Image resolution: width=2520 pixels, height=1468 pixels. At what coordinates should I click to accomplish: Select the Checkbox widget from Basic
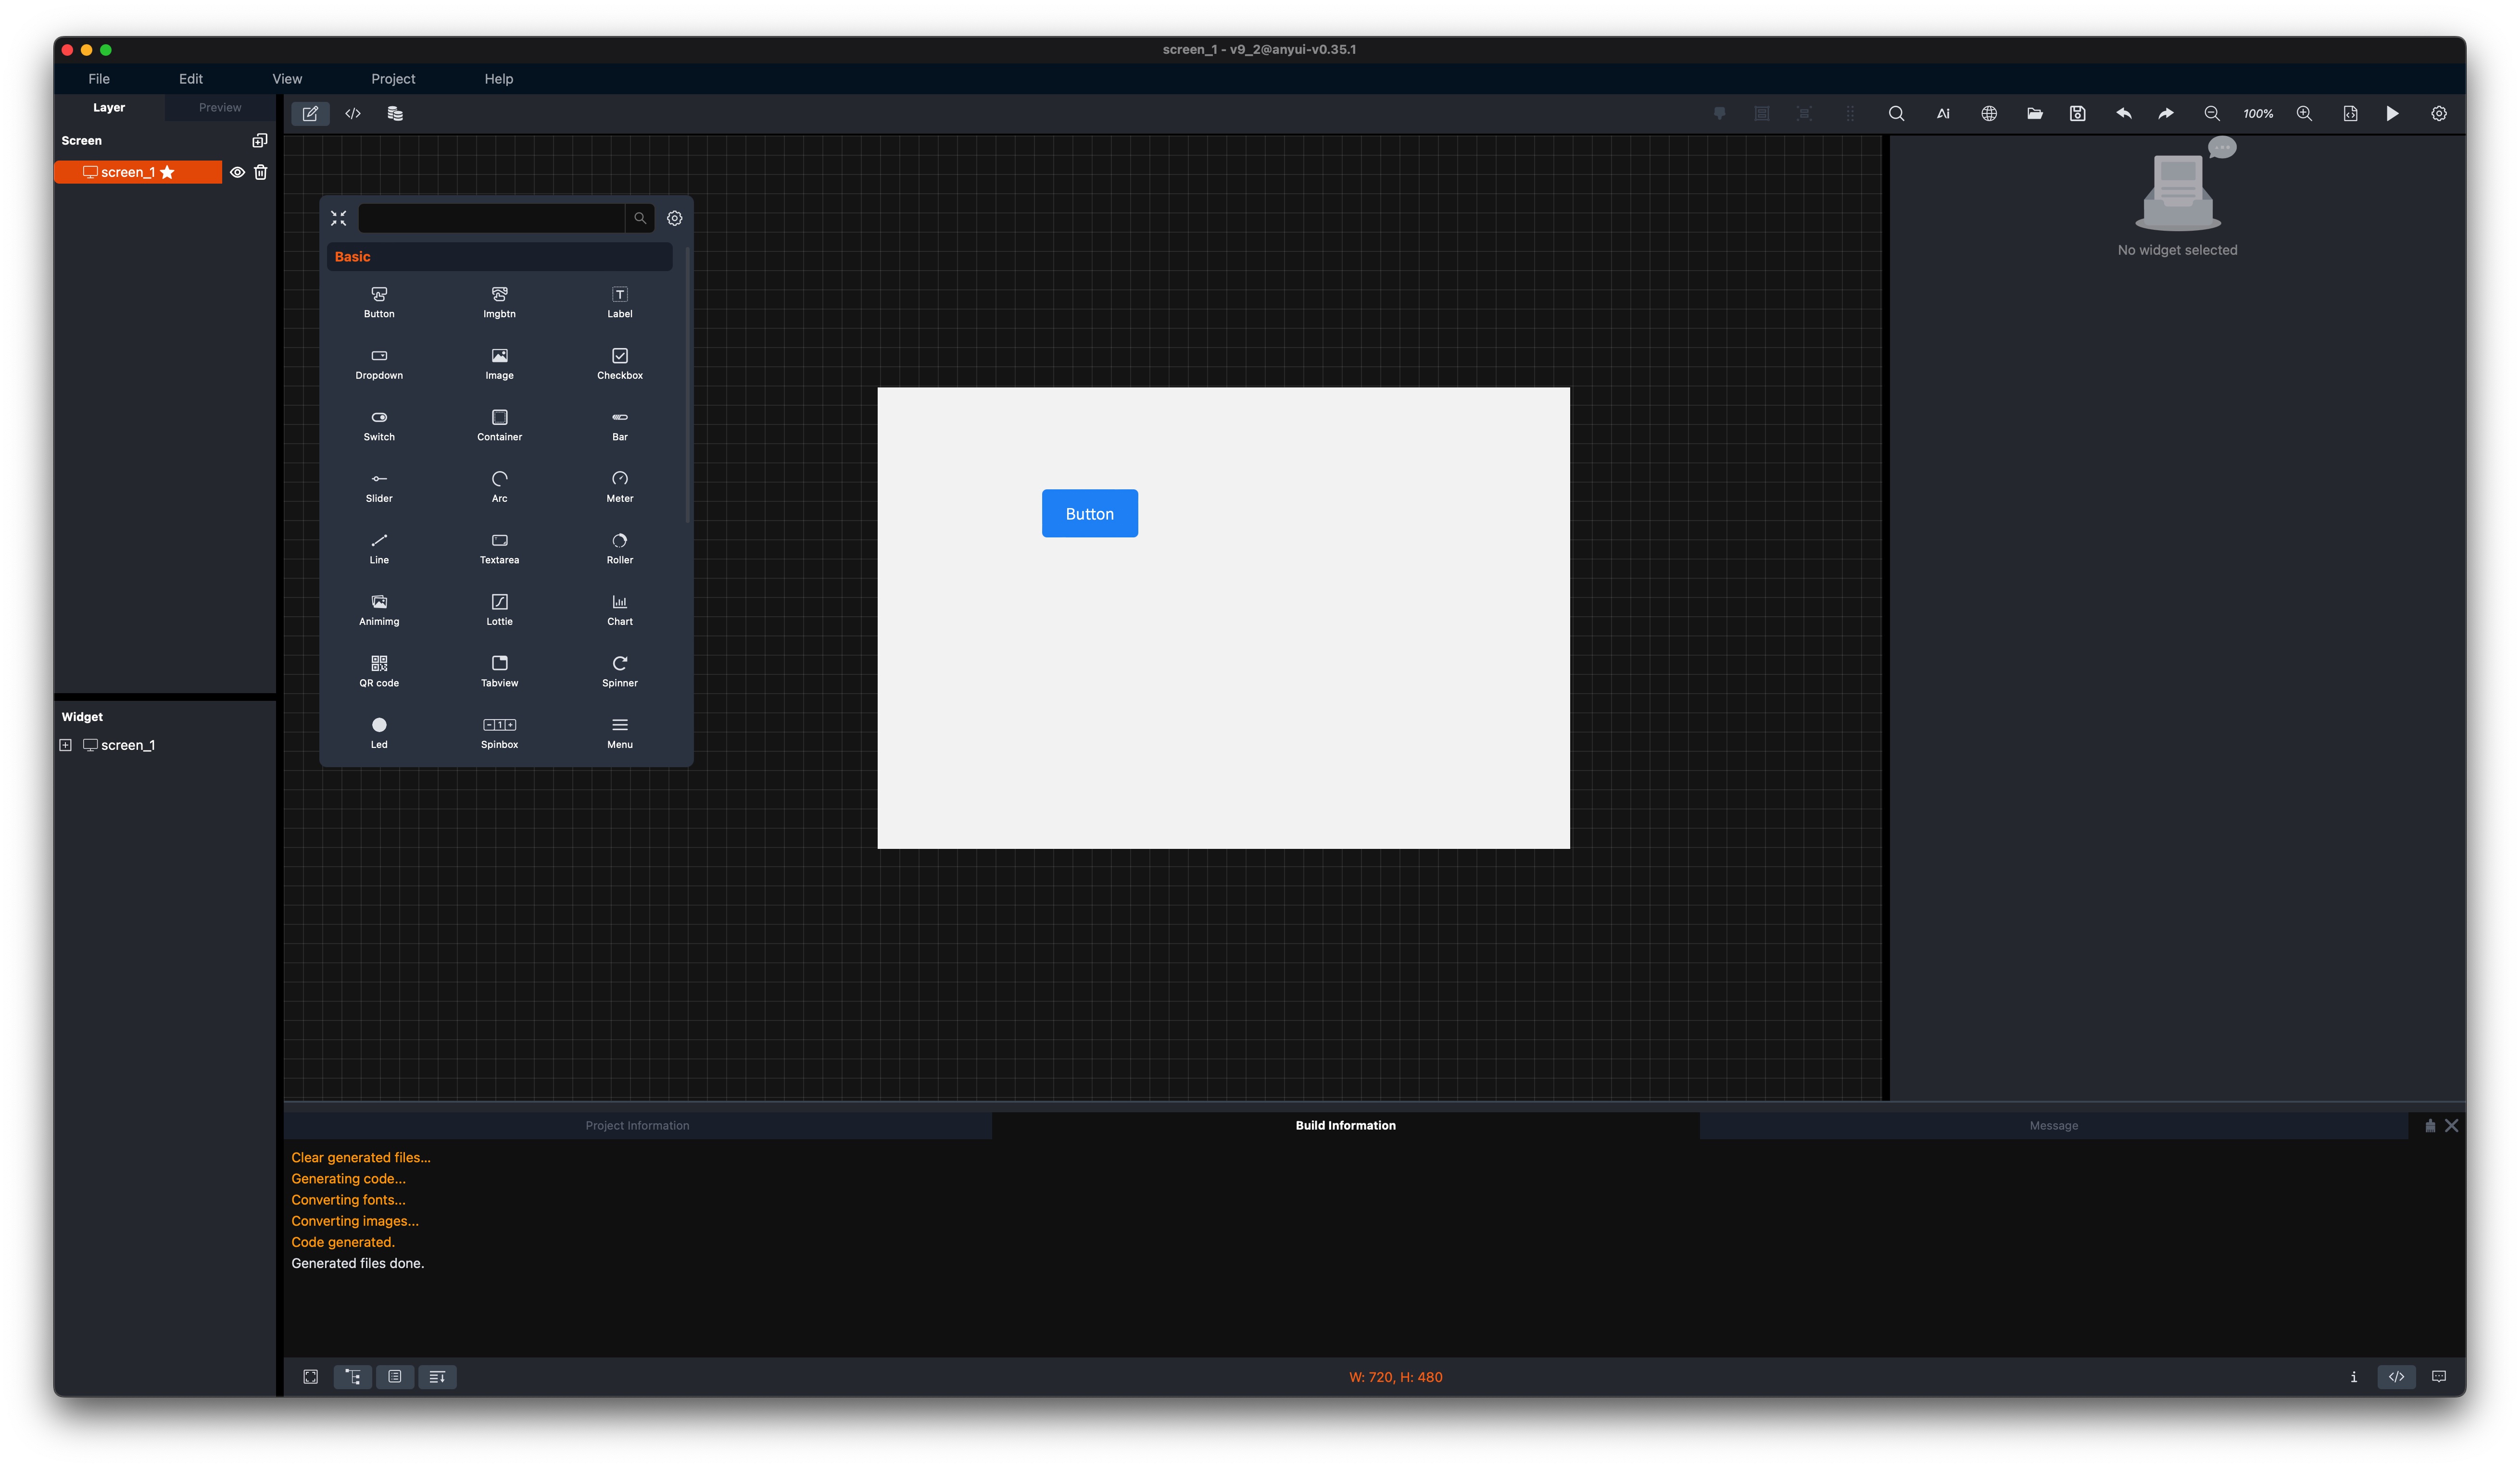[619, 363]
